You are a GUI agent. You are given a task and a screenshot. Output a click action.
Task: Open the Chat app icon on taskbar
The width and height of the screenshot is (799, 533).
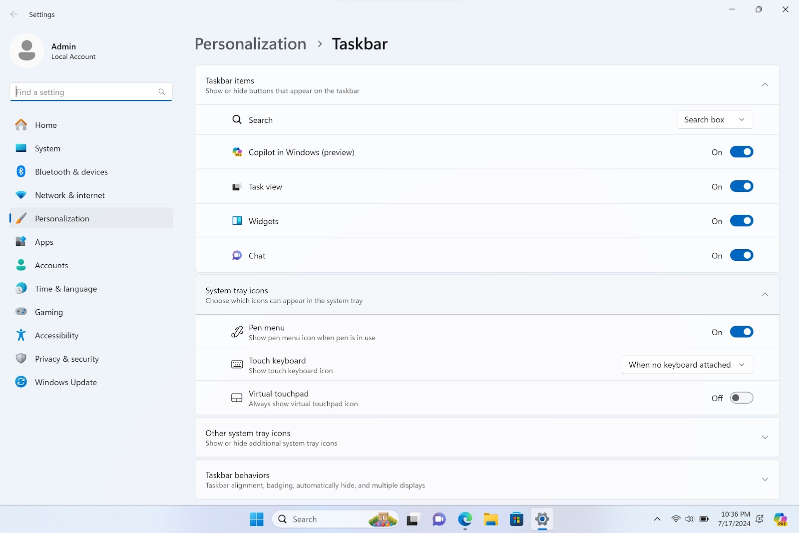click(x=439, y=520)
